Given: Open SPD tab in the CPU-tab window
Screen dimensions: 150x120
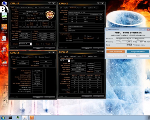Looking at the screenshot, I should 36,8.
